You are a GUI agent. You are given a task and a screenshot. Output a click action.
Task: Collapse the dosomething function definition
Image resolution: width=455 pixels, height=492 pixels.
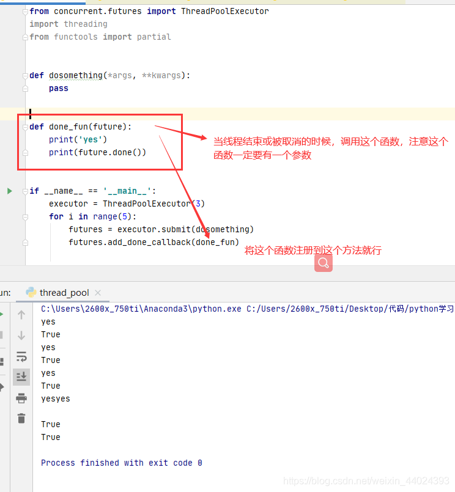pyautogui.click(x=26, y=76)
